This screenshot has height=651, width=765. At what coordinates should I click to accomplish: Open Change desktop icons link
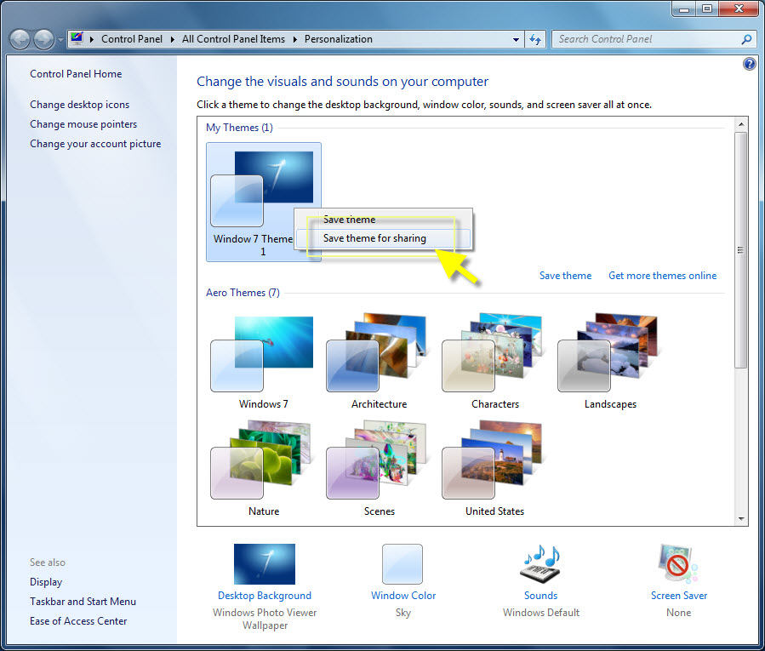click(x=79, y=105)
